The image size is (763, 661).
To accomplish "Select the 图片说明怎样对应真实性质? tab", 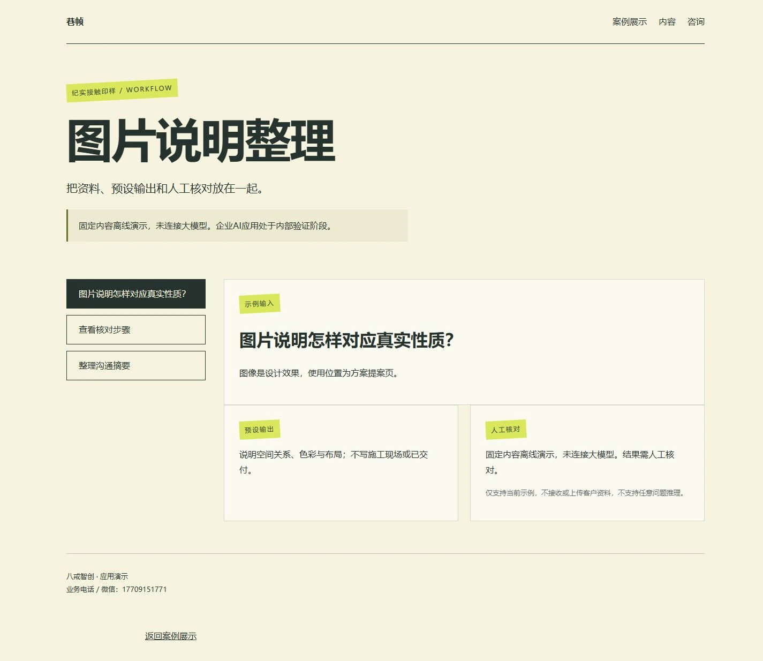I will pos(136,294).
